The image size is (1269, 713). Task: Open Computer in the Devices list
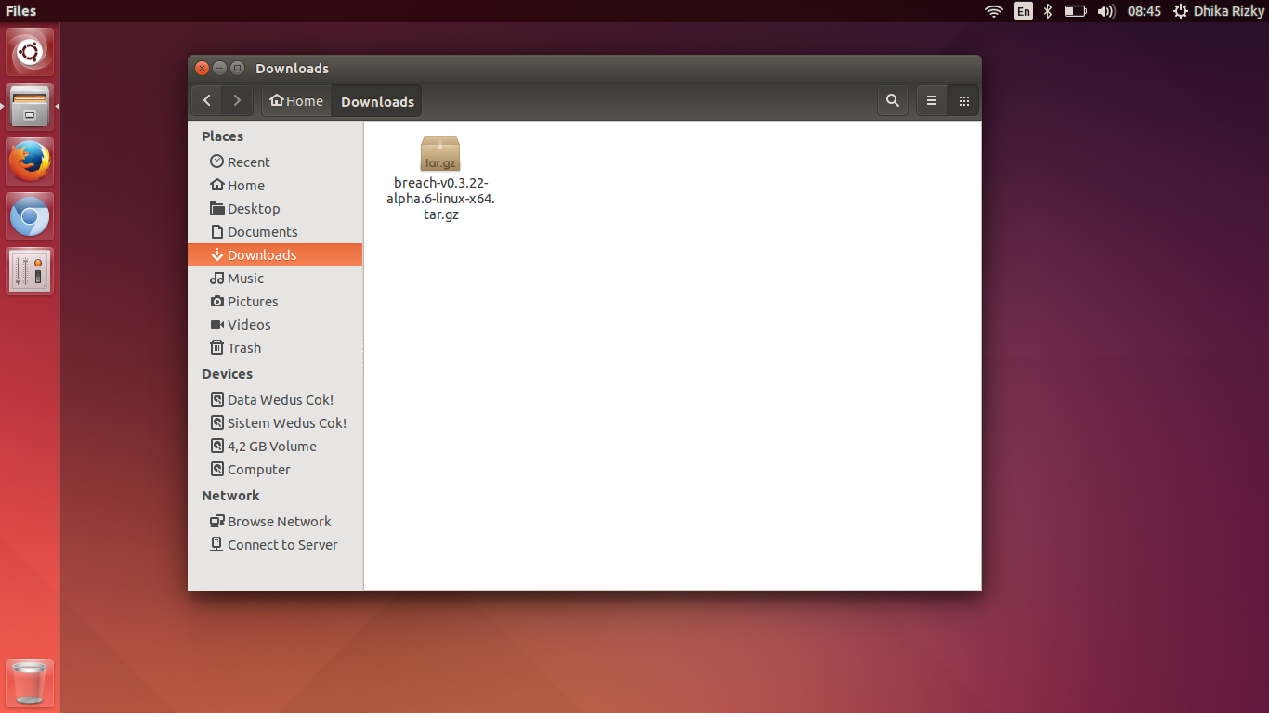275,469
